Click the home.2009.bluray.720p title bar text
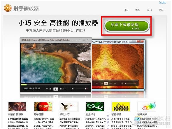Screen dimensions: 172x129 [45, 40]
